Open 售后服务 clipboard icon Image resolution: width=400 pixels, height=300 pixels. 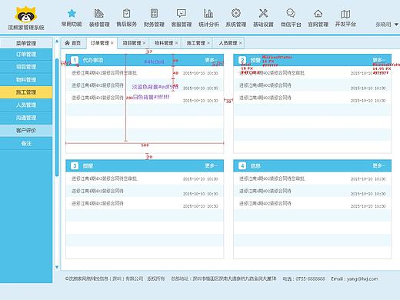coord(126,13)
